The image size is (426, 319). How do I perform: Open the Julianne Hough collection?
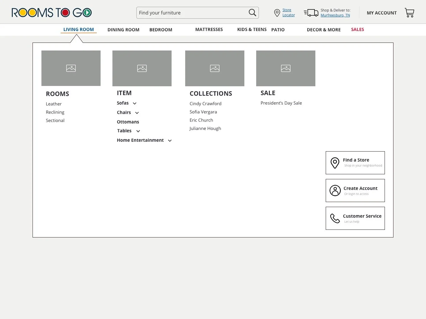[205, 128]
